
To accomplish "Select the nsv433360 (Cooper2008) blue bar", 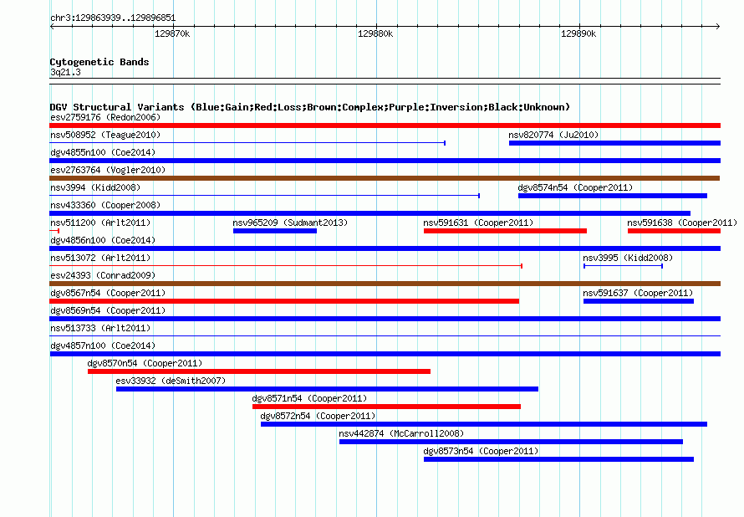I will pyautogui.click(x=369, y=213).
